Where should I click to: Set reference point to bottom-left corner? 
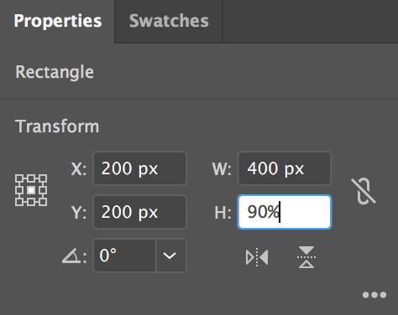(x=19, y=202)
